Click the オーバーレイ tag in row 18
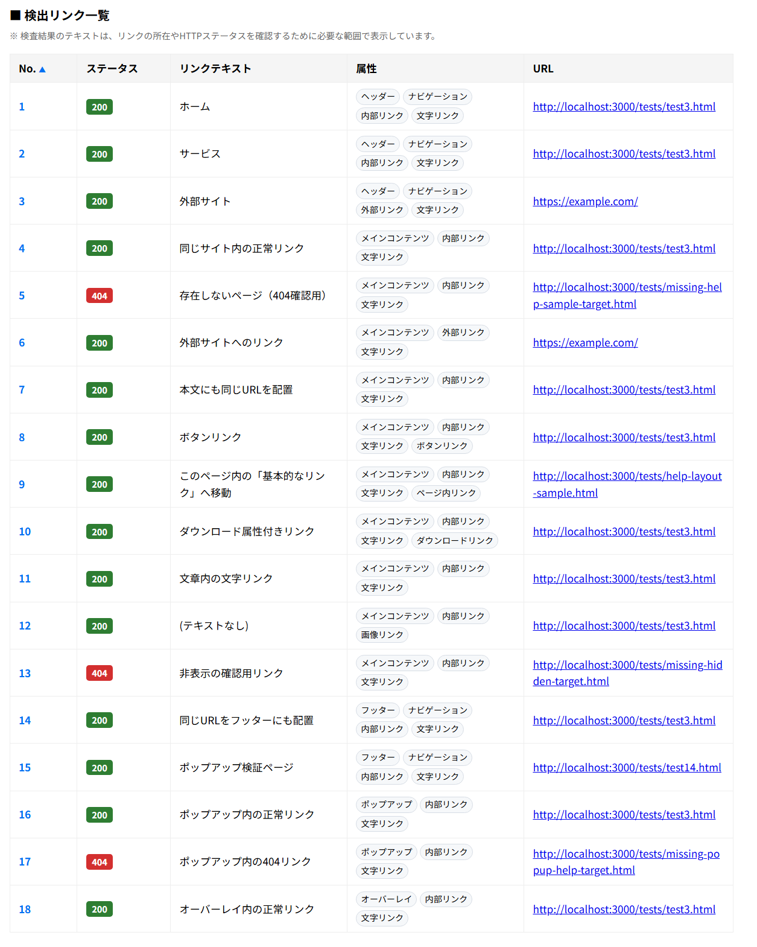This screenshot has width=757, height=947. [x=387, y=899]
